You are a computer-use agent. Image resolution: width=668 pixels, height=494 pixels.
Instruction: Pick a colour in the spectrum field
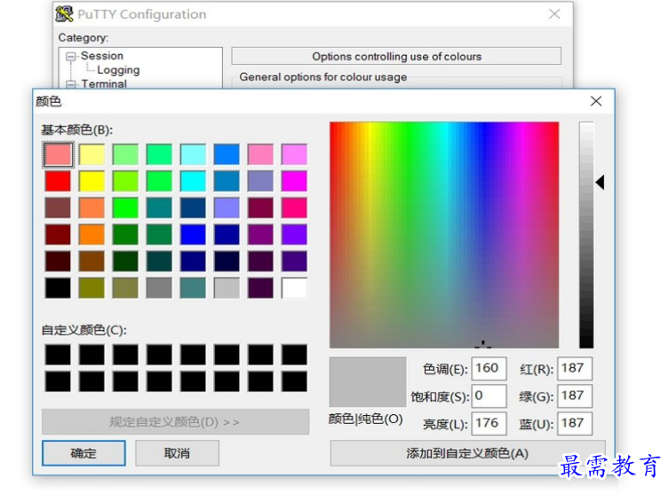444,235
